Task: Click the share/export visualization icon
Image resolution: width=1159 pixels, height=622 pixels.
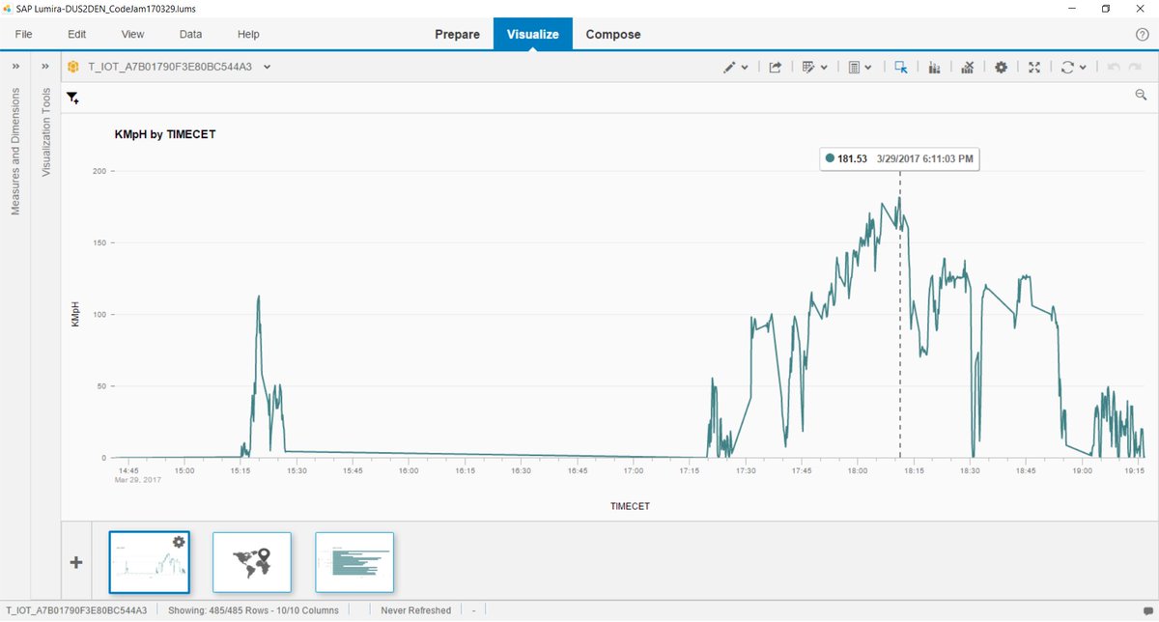Action: pos(775,68)
